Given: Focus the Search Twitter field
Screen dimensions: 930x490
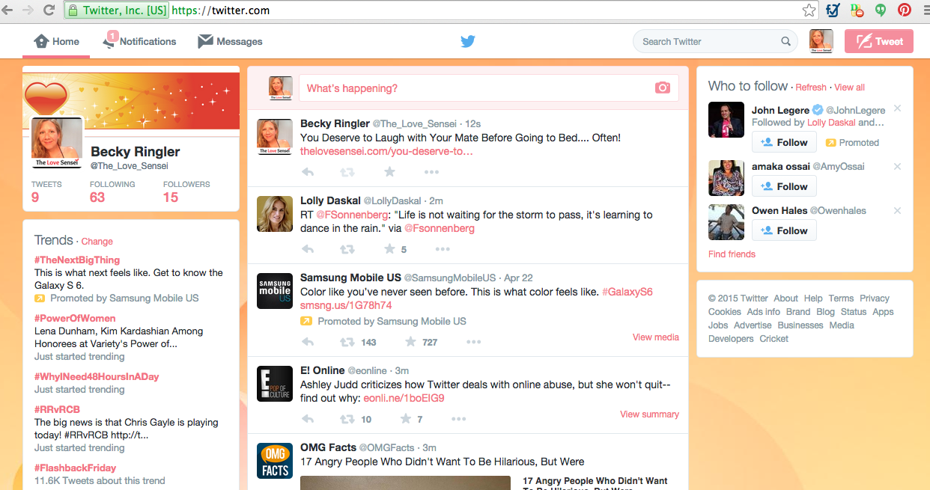Looking at the screenshot, I should 715,42.
